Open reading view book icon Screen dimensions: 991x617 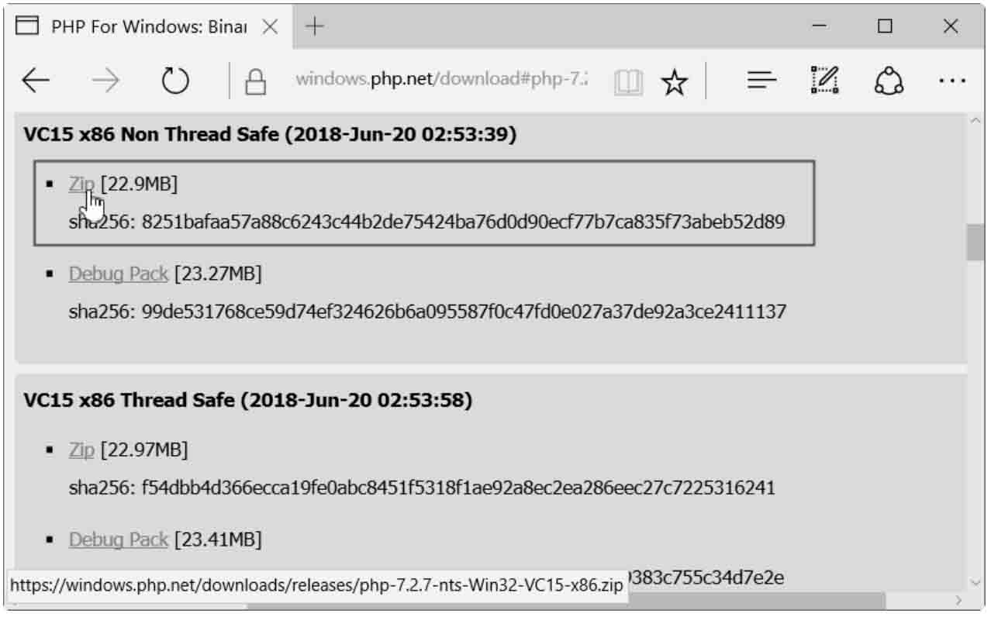pyautogui.click(x=628, y=81)
